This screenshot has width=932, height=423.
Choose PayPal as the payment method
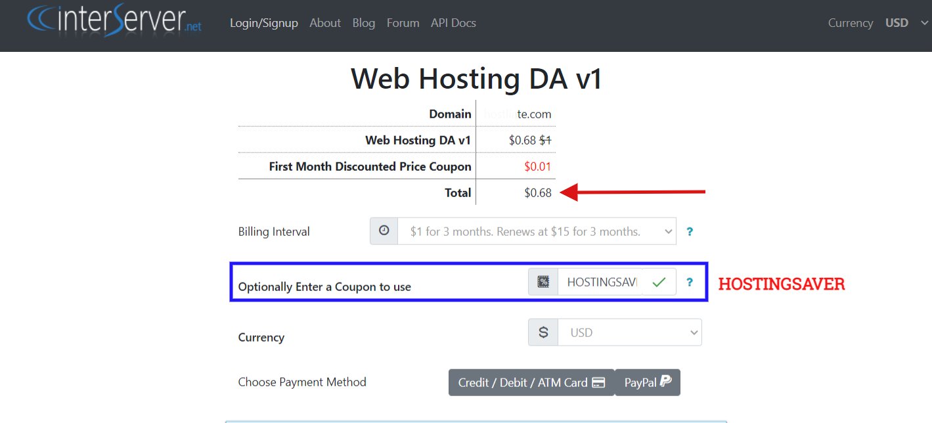pos(648,382)
